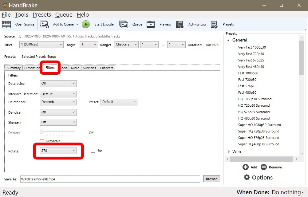Click the Browse button
This screenshot has width=308, height=197.
click(211, 179)
